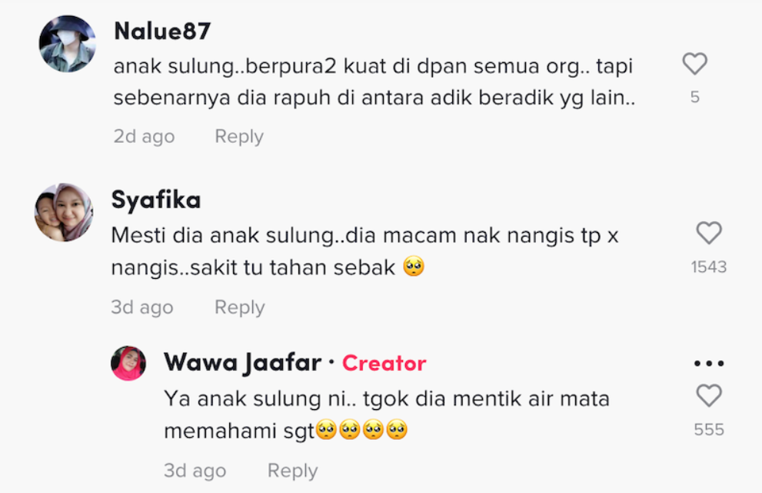Image resolution: width=762 pixels, height=493 pixels.
Task: Click the 555 like count
Action: click(x=708, y=429)
